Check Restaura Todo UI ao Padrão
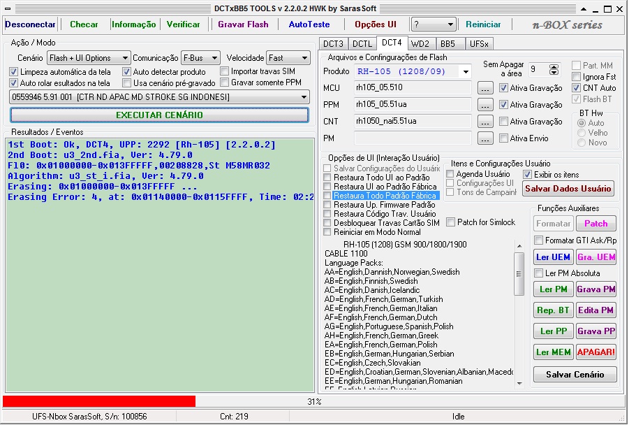 click(327, 178)
